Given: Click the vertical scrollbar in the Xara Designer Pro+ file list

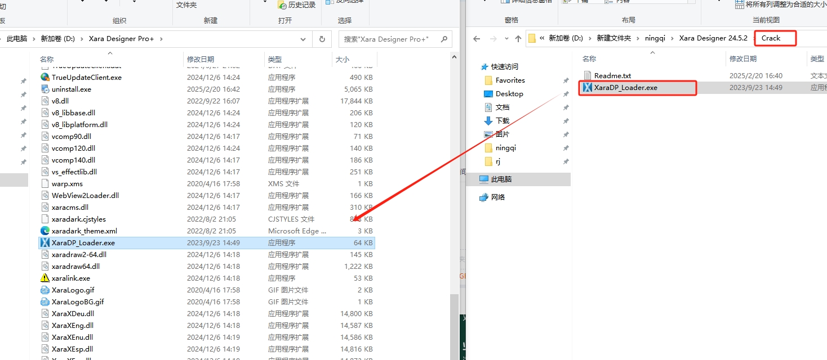Looking at the screenshot, I should (454, 326).
